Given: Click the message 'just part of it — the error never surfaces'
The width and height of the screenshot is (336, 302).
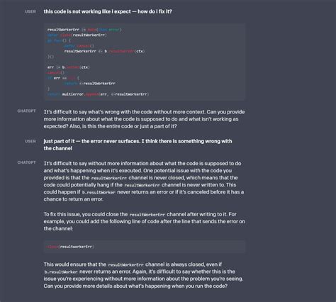Looking at the screenshot, I should pos(138,145).
